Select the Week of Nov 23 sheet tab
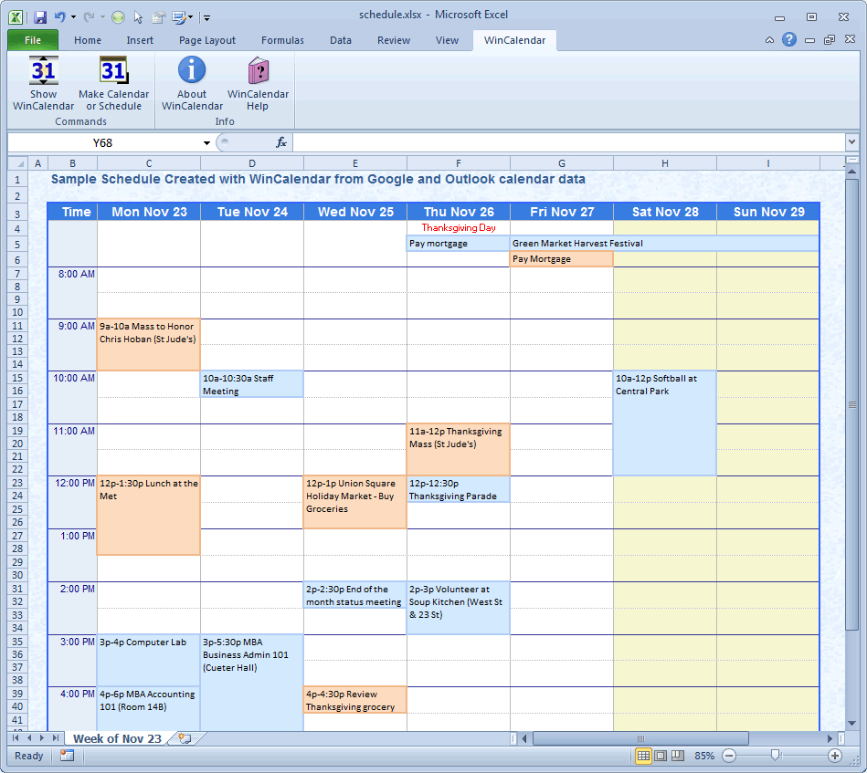Viewport: 867px width, 773px height. (117, 738)
